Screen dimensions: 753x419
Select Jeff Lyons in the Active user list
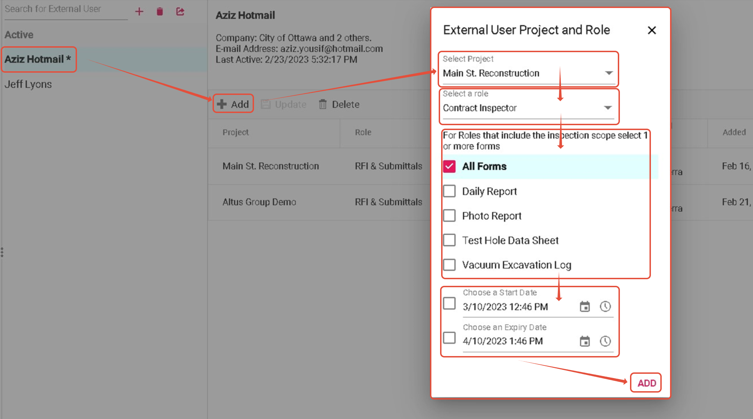pyautogui.click(x=28, y=84)
